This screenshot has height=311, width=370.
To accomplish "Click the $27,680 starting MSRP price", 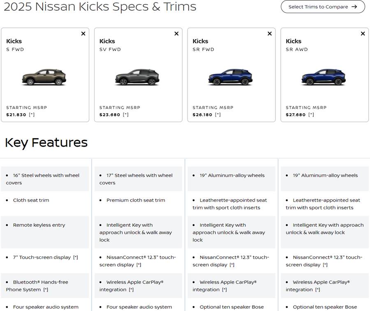I will 296,115.
